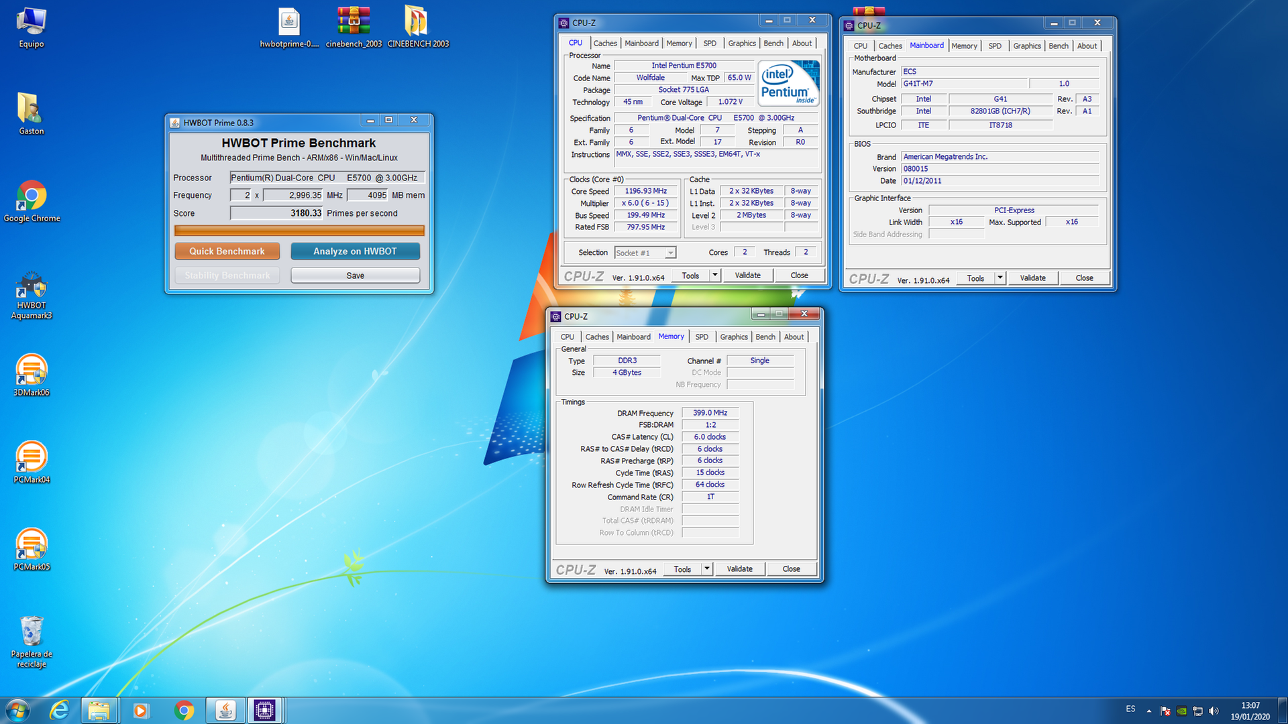The width and height of the screenshot is (1288, 724).
Task: Click Save button in HWBOT Prime
Action: pyautogui.click(x=355, y=276)
